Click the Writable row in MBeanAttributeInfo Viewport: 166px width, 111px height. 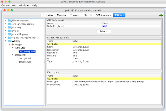(x=104, y=55)
